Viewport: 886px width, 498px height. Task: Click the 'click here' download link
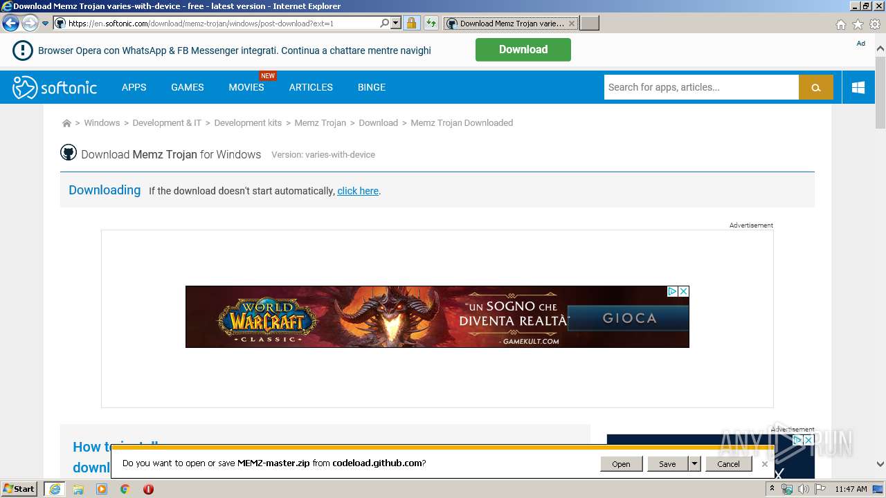click(358, 191)
